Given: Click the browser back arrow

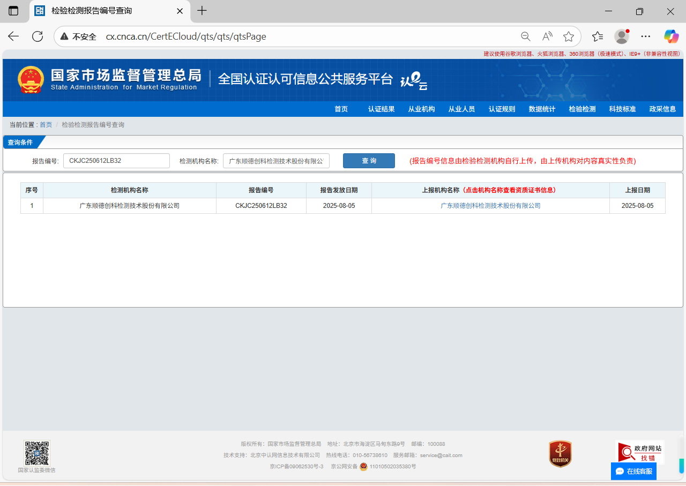Looking at the screenshot, I should pos(13,36).
